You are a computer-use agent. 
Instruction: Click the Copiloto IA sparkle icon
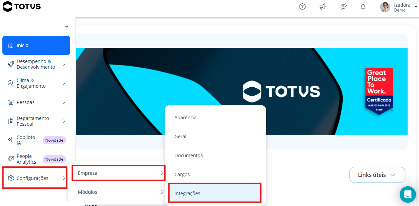click(x=11, y=140)
